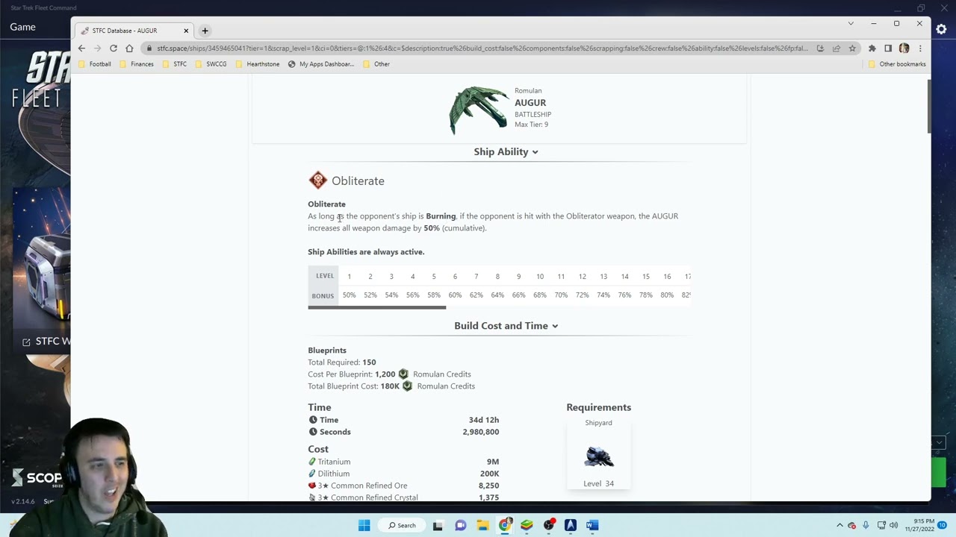
Task: Open the Windows Start menu
Action: click(364, 525)
